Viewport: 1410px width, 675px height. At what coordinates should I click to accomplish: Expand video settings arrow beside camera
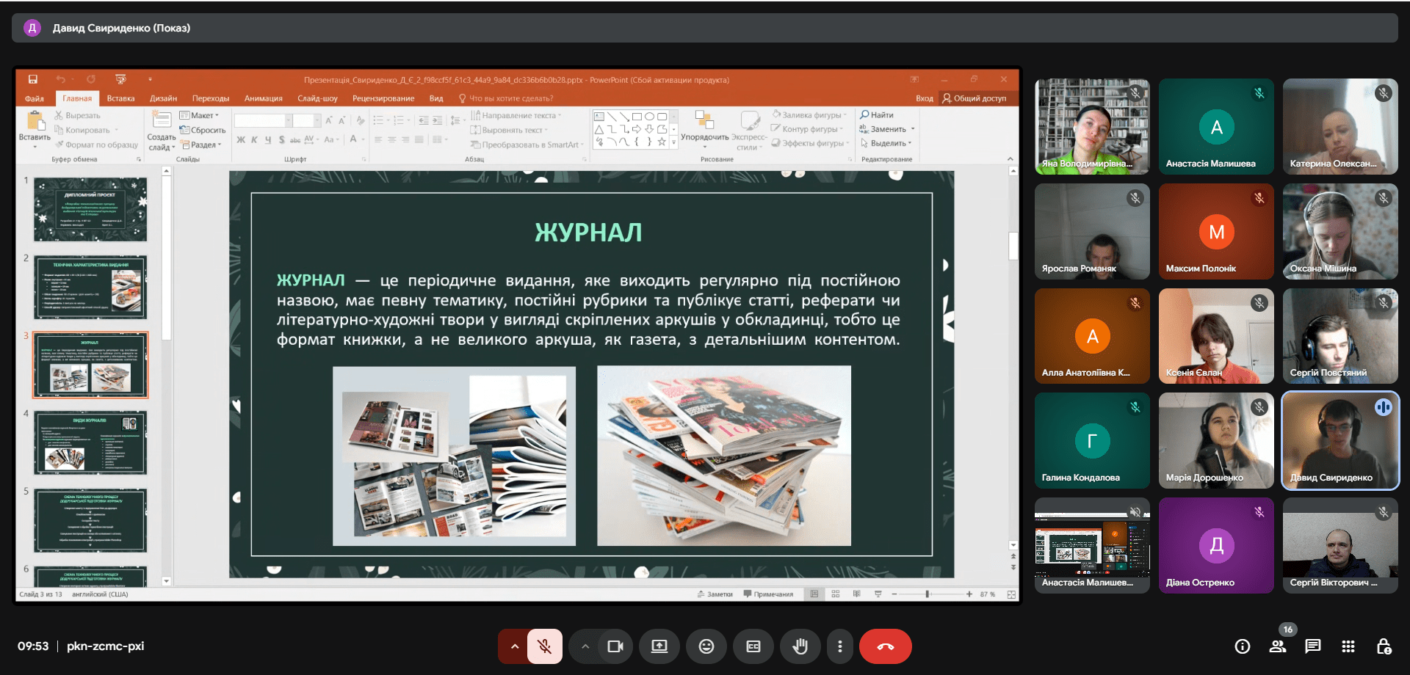point(585,646)
